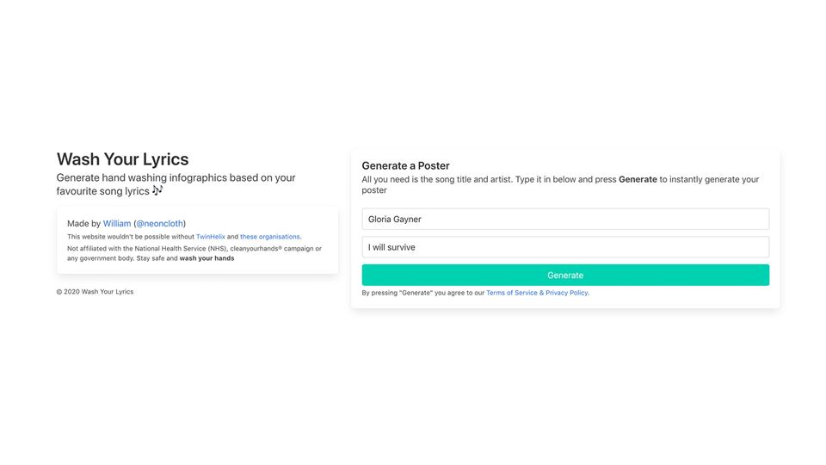Follow the 'these organisations' link

(x=269, y=237)
